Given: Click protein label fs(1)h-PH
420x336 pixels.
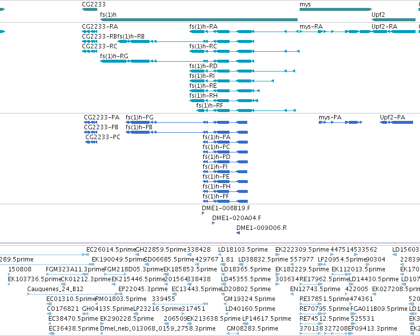Looking at the screenshot, I should tap(217, 187).
